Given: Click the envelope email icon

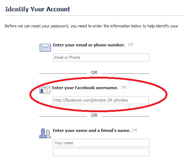Looking at the screenshot, I should pos(45,48).
